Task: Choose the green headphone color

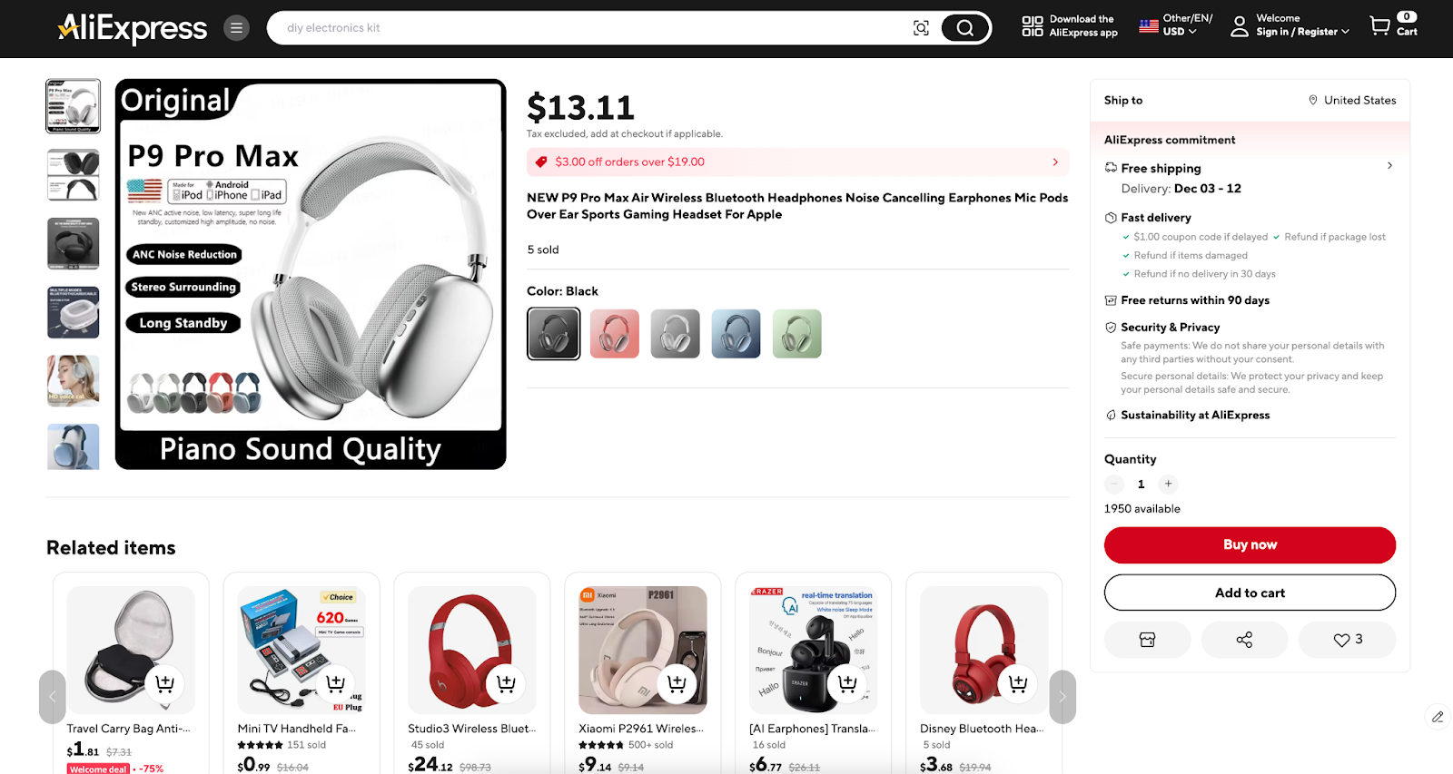Action: click(x=797, y=334)
